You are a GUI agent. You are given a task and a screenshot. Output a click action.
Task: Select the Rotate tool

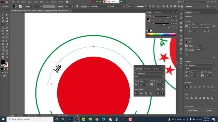point(3,34)
